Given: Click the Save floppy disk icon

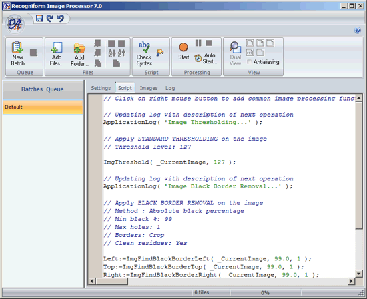Looking at the screenshot, I should pyautogui.click(x=39, y=18).
